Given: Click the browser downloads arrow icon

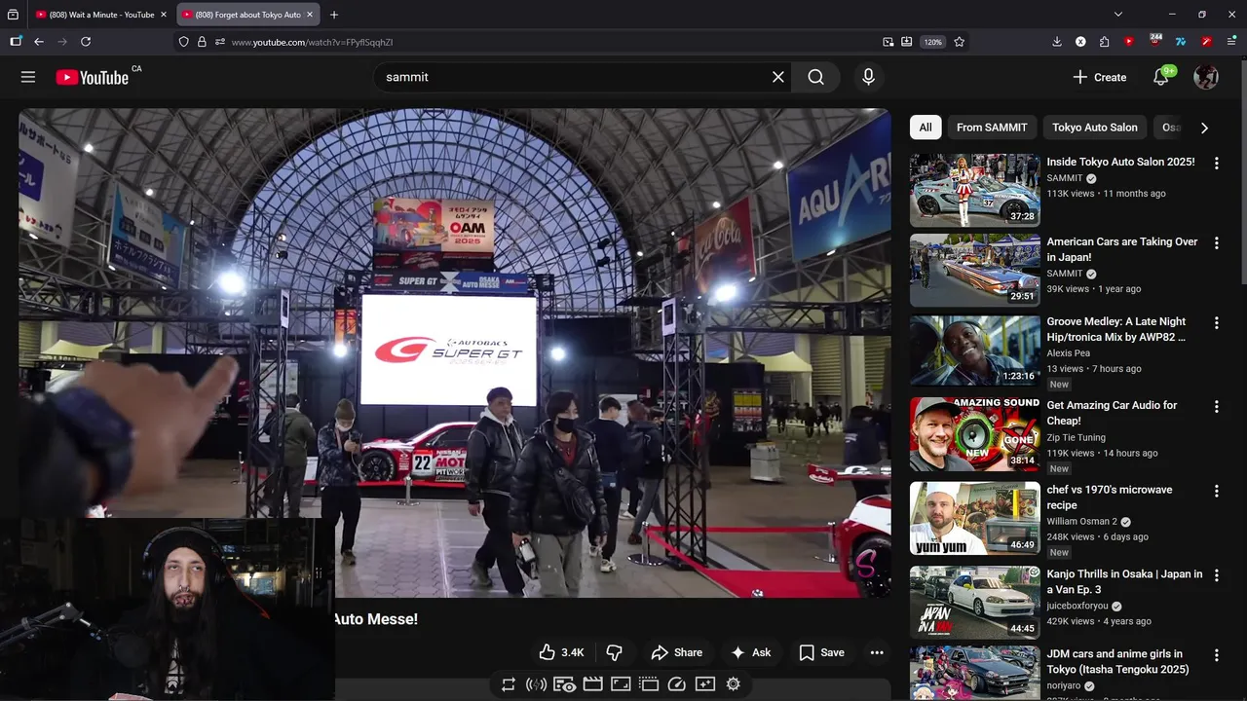Looking at the screenshot, I should pos(1057,42).
